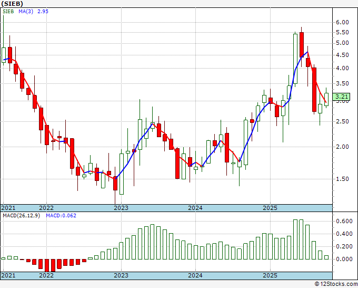Click the 2022 label on price chart axis
The width and height of the screenshot is (358, 288).
[46, 208]
